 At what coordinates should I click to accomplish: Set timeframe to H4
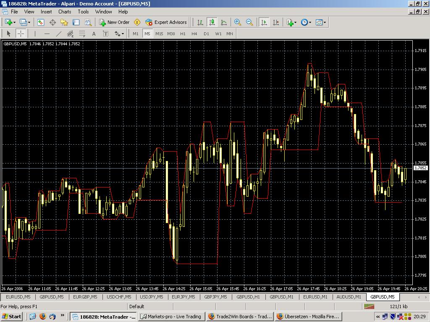(x=194, y=34)
